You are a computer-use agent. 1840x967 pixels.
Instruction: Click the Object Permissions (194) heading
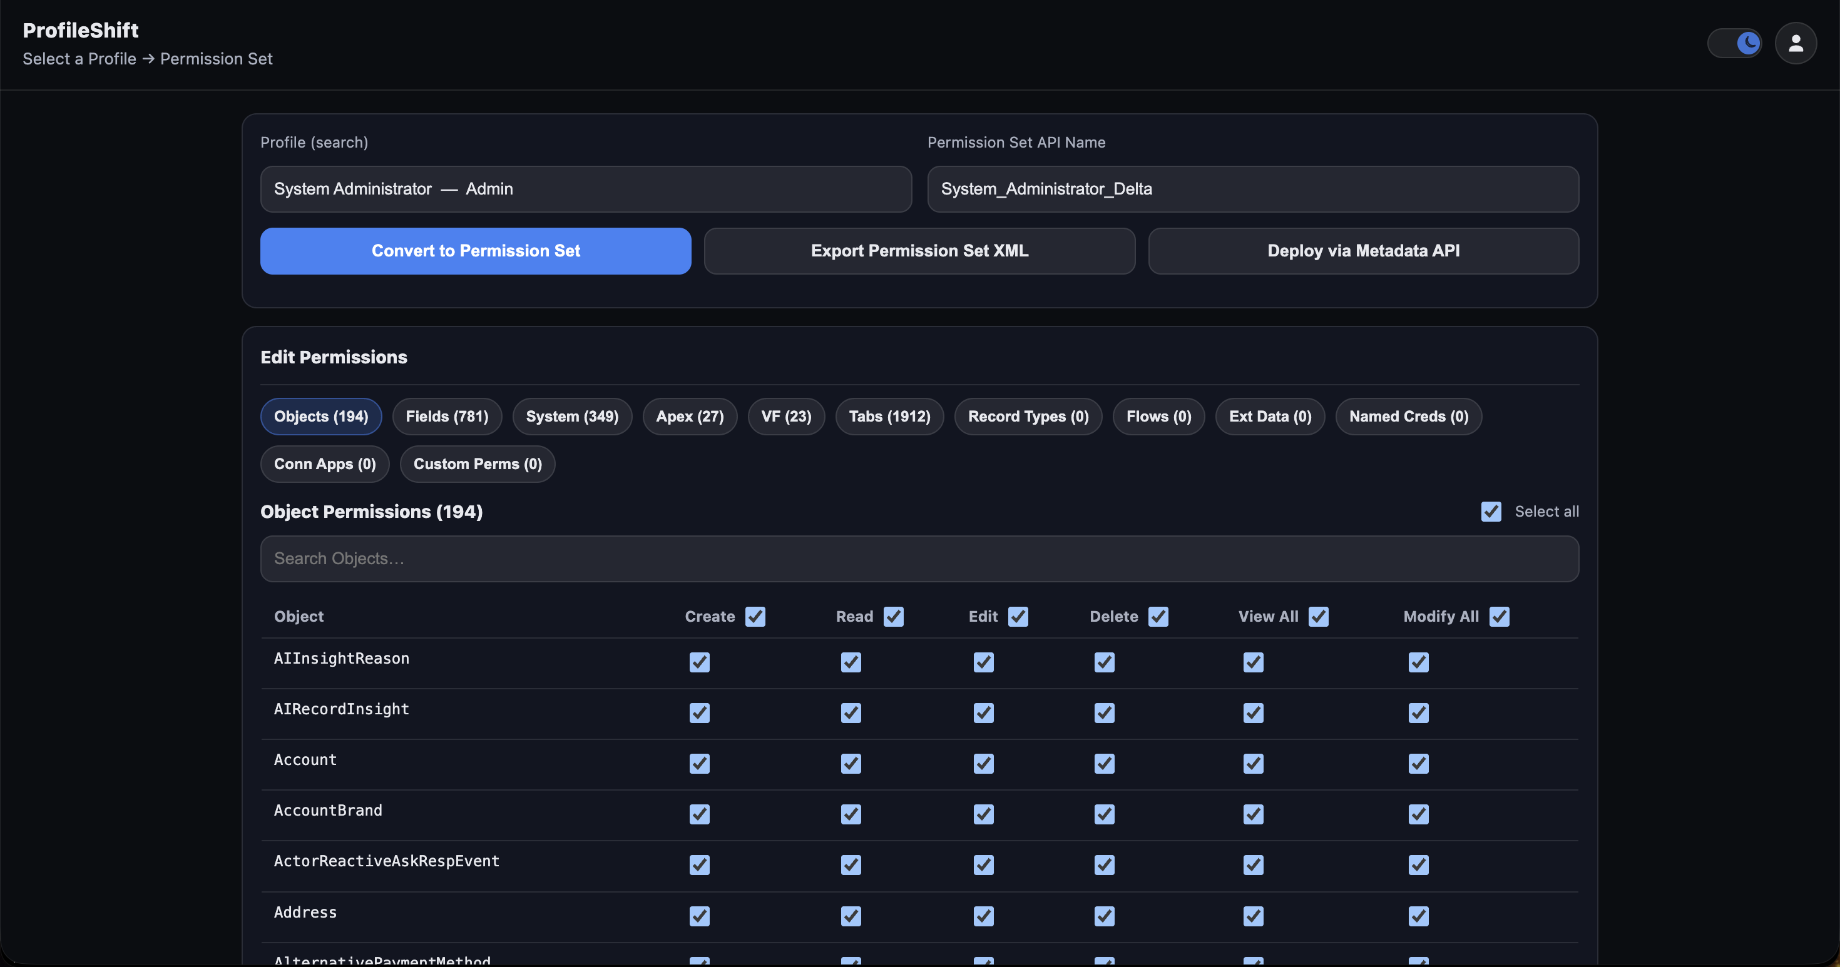371,512
